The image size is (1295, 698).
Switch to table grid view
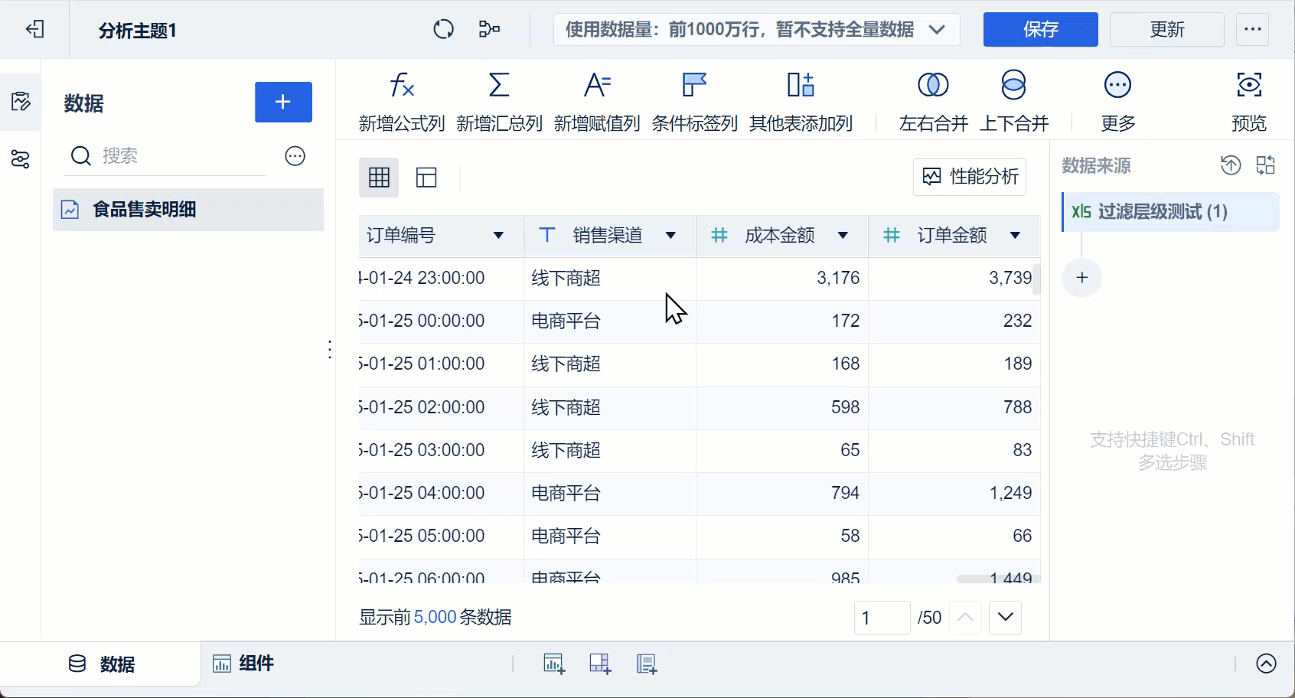[379, 178]
